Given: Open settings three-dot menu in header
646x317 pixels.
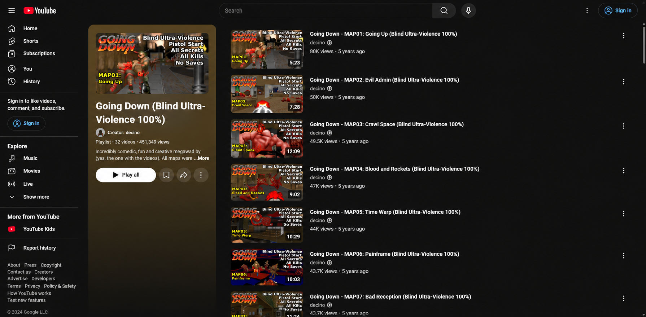Looking at the screenshot, I should [x=587, y=10].
